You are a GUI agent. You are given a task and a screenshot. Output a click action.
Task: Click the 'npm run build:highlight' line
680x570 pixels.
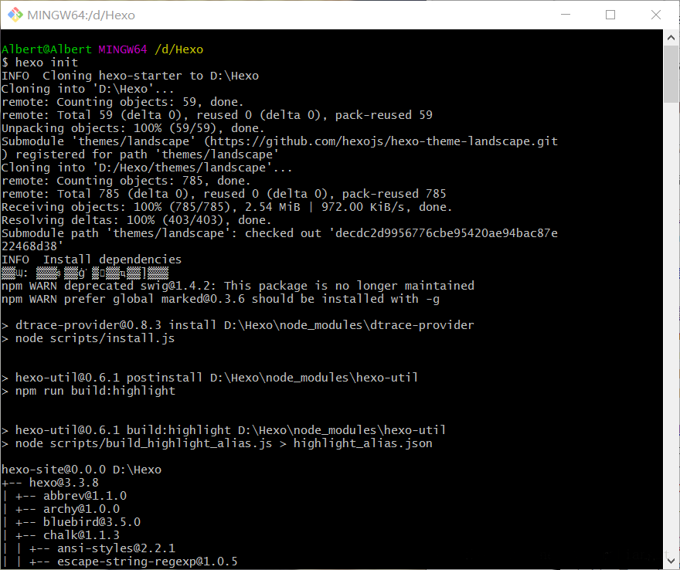[x=88, y=391]
